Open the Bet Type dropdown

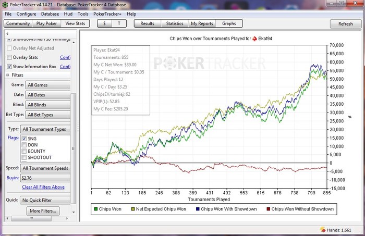48,115
